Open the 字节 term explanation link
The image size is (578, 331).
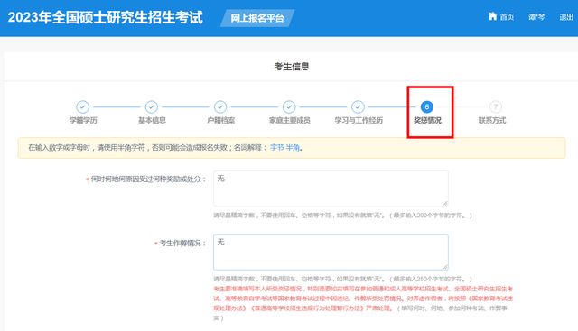pos(277,148)
